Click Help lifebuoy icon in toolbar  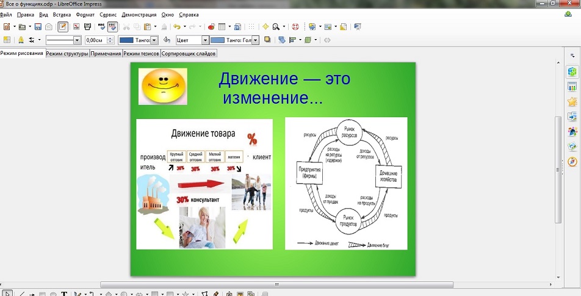pos(295,27)
